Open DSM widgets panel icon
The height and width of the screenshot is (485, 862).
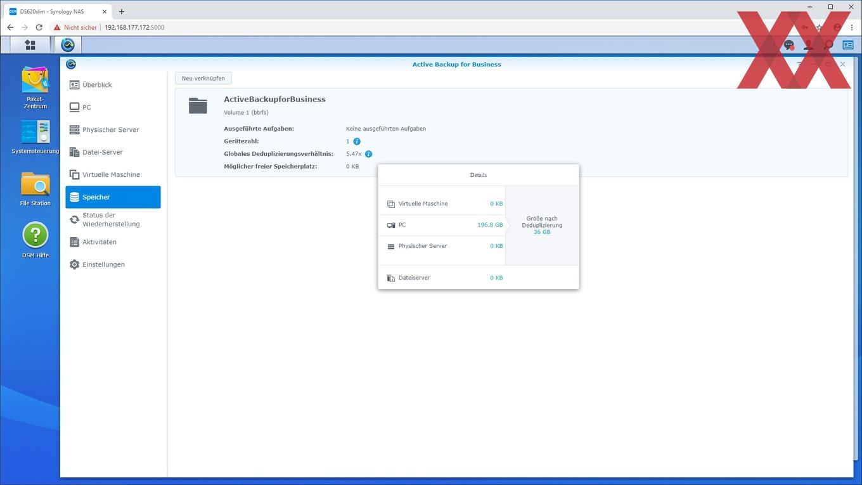tap(848, 45)
